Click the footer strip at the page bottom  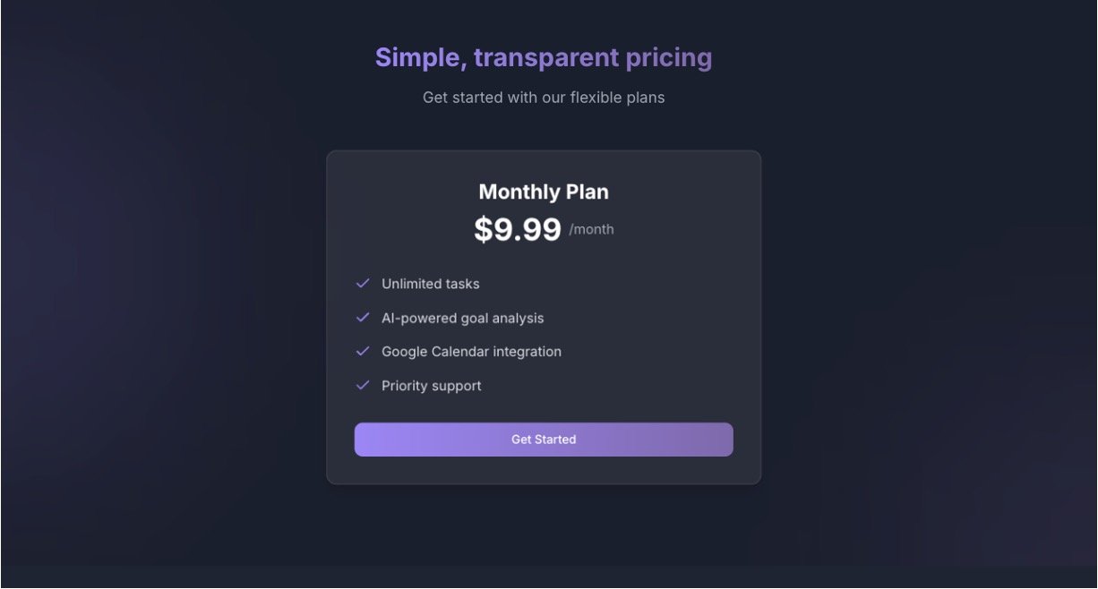549,577
